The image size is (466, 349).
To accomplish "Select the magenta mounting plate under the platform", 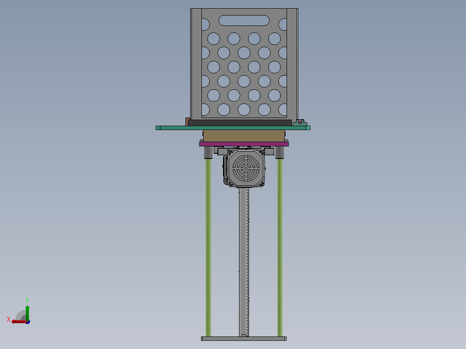I will pos(244,144).
